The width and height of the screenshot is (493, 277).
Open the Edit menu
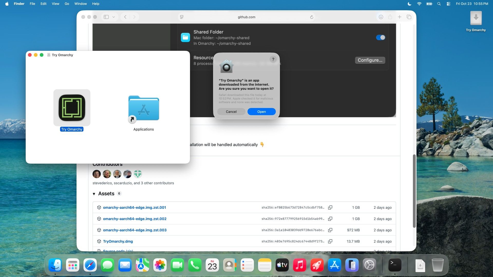point(43,4)
